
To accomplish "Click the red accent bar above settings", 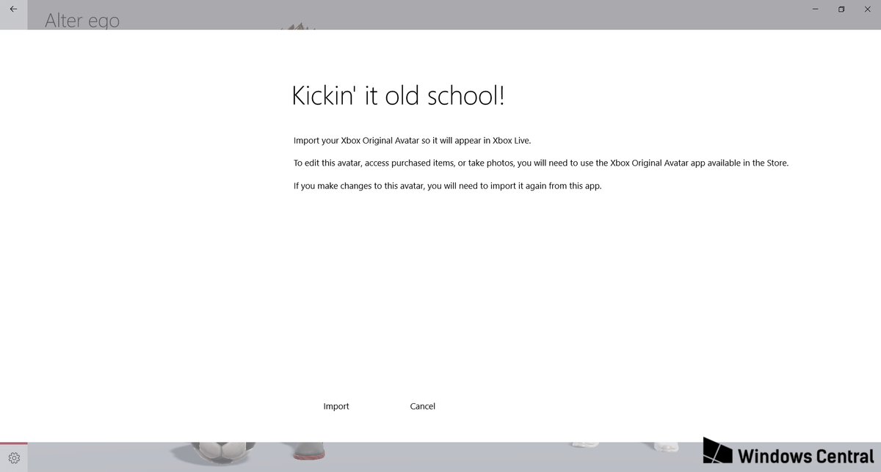I will (x=14, y=443).
